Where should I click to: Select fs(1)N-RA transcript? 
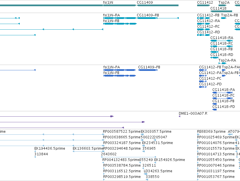pyautogui.click(x=120, y=18)
